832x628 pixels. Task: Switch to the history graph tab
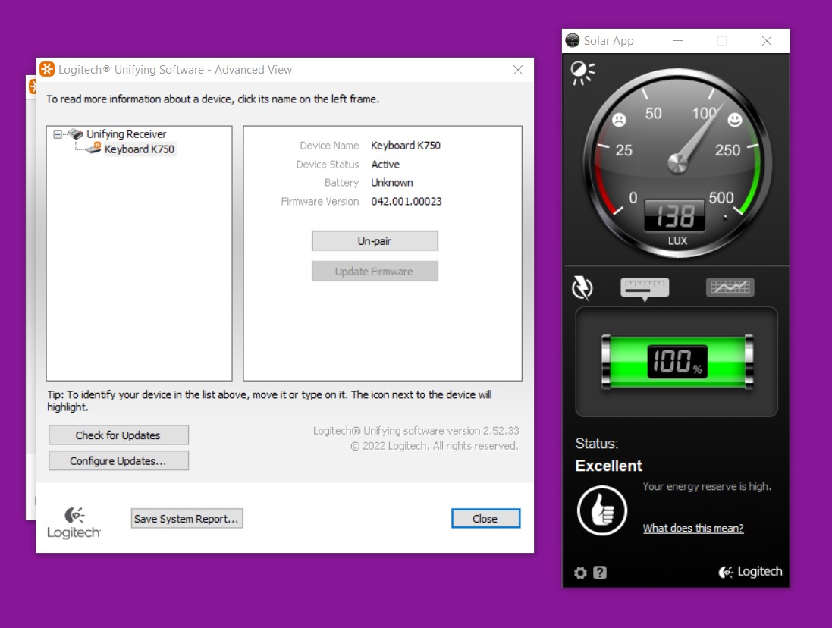click(x=730, y=287)
